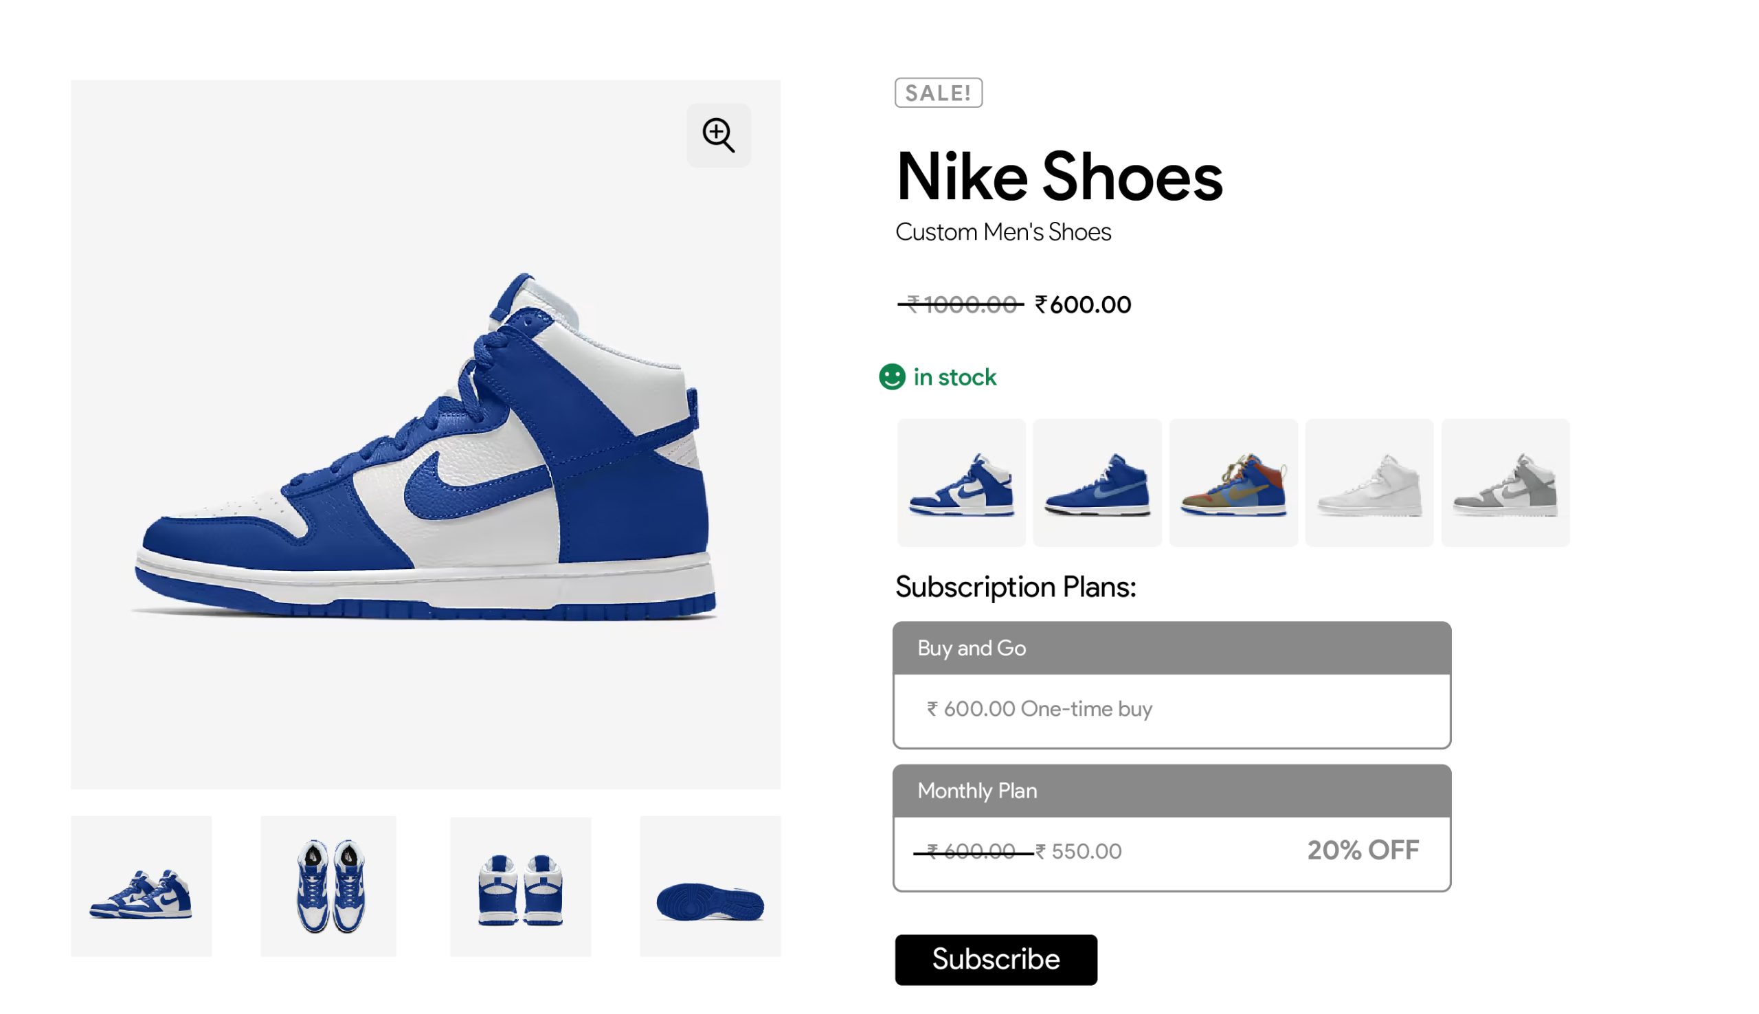View the angled pair thumbnail image
This screenshot has height=1014, width=1759.
pyautogui.click(x=142, y=886)
